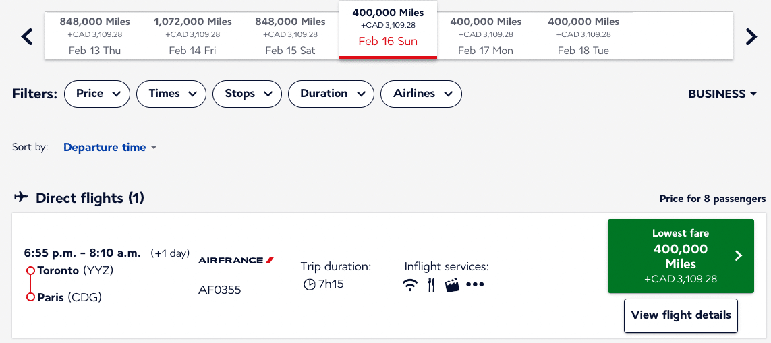Change cabin class from BUSINESS
771x343 pixels.
[722, 94]
